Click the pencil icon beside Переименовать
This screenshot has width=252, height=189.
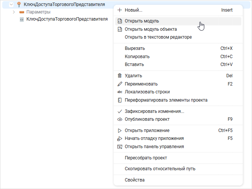click(120, 84)
